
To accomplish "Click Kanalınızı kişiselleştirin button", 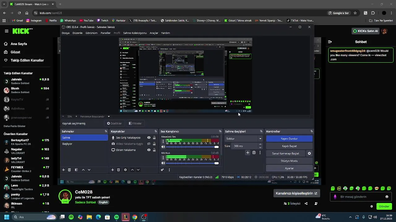I will click(296, 193).
